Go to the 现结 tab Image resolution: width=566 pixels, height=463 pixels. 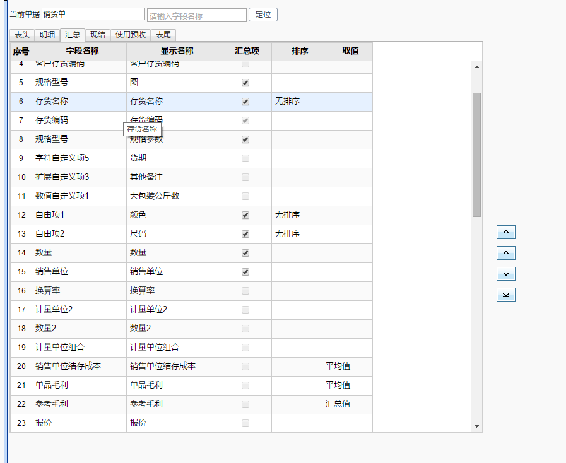click(98, 35)
